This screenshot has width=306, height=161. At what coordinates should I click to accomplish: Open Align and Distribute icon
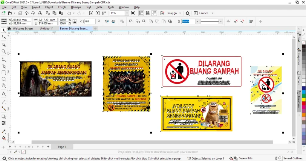(x=251, y=21)
